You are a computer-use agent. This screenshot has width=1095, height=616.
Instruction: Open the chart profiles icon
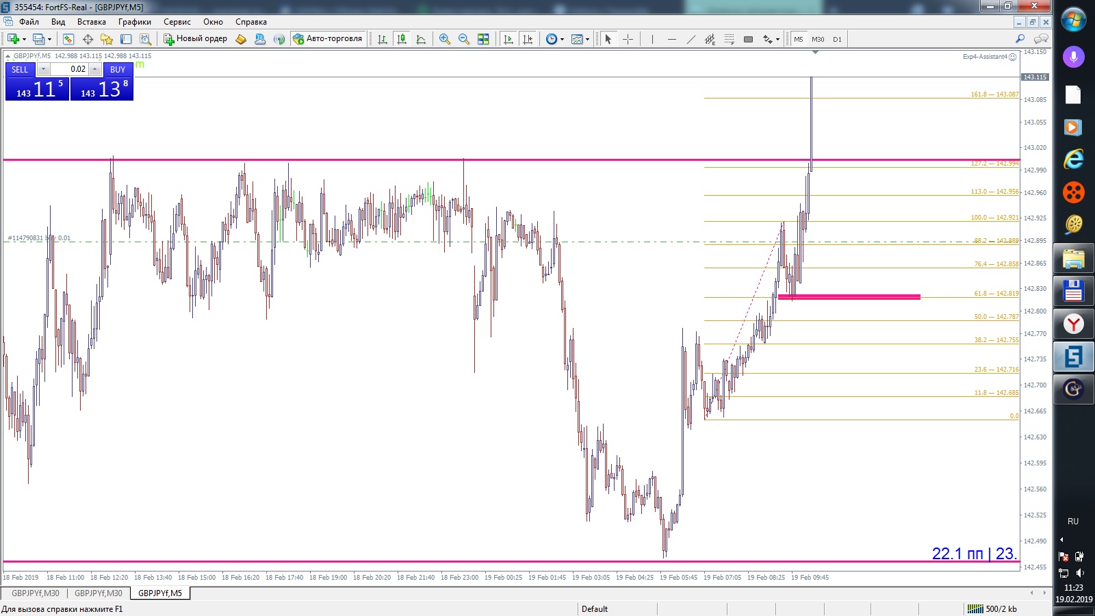point(39,39)
